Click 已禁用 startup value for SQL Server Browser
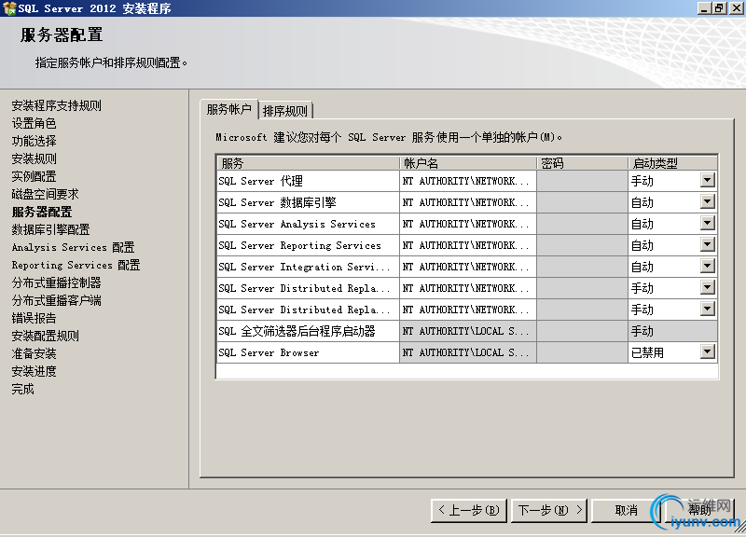Image resolution: width=746 pixels, height=537 pixels. point(647,352)
